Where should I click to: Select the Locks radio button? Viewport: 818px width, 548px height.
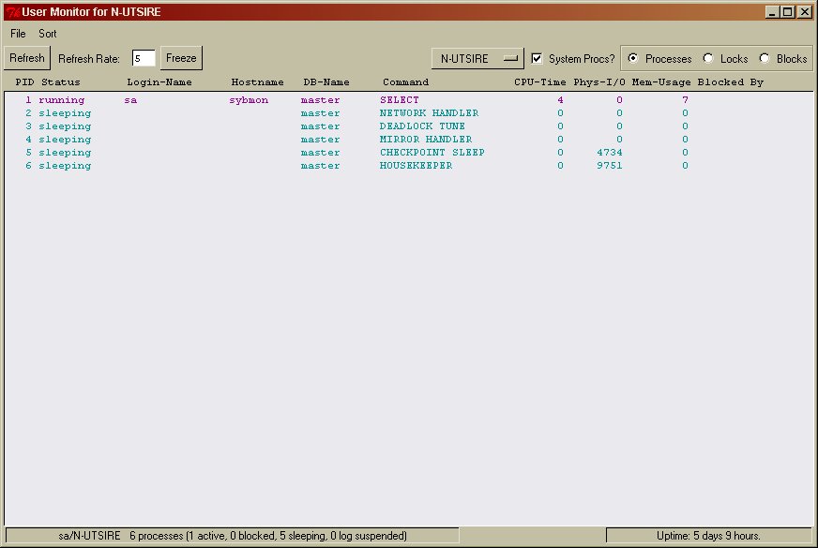[708, 58]
